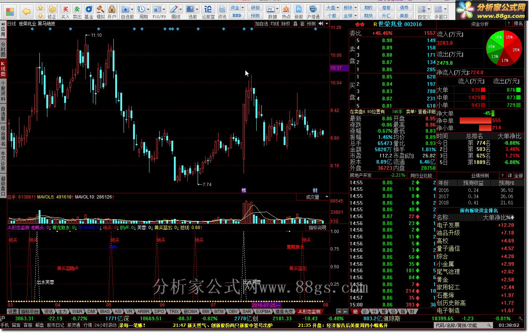Open the 个股资料 sidebar tab
Screen dimensions: 529x333
(3, 91)
